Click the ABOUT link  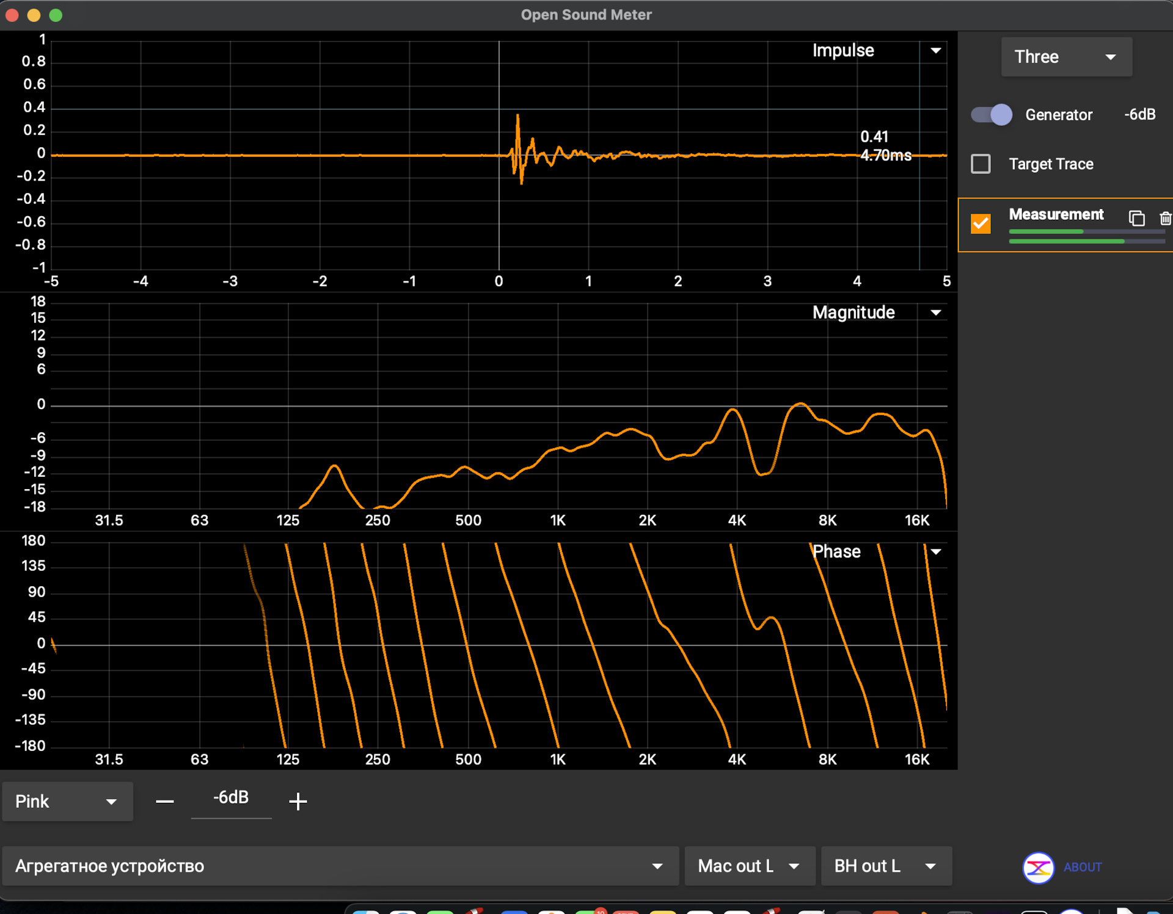click(x=1083, y=867)
